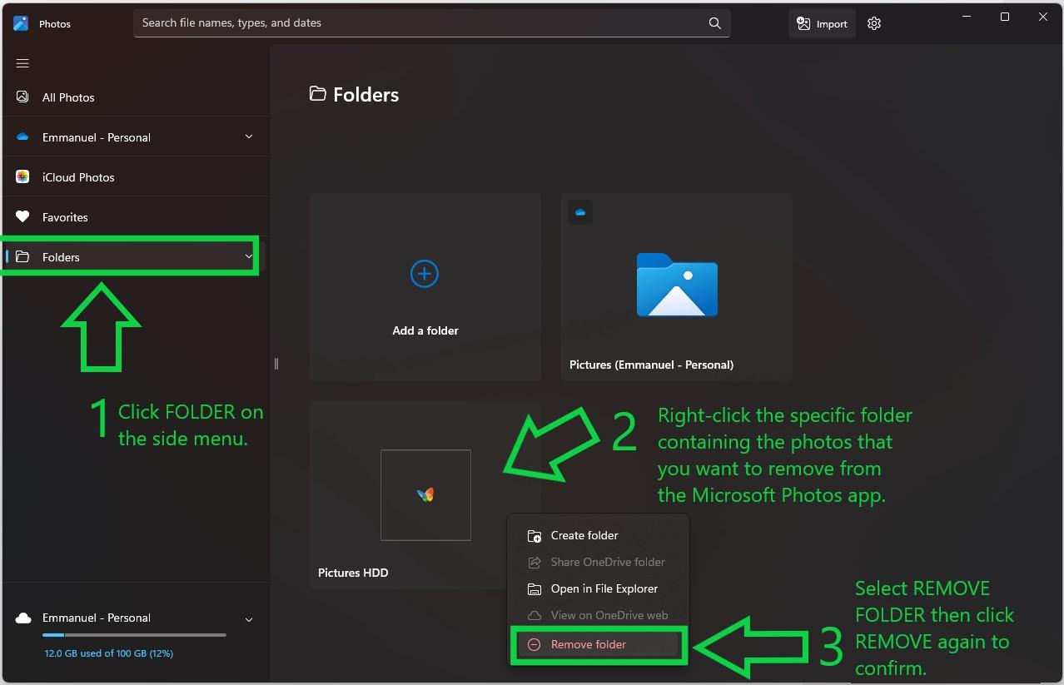The width and height of the screenshot is (1064, 685).
Task: Expand the bottom Emmanuel - Personal account chevron
Action: [249, 619]
